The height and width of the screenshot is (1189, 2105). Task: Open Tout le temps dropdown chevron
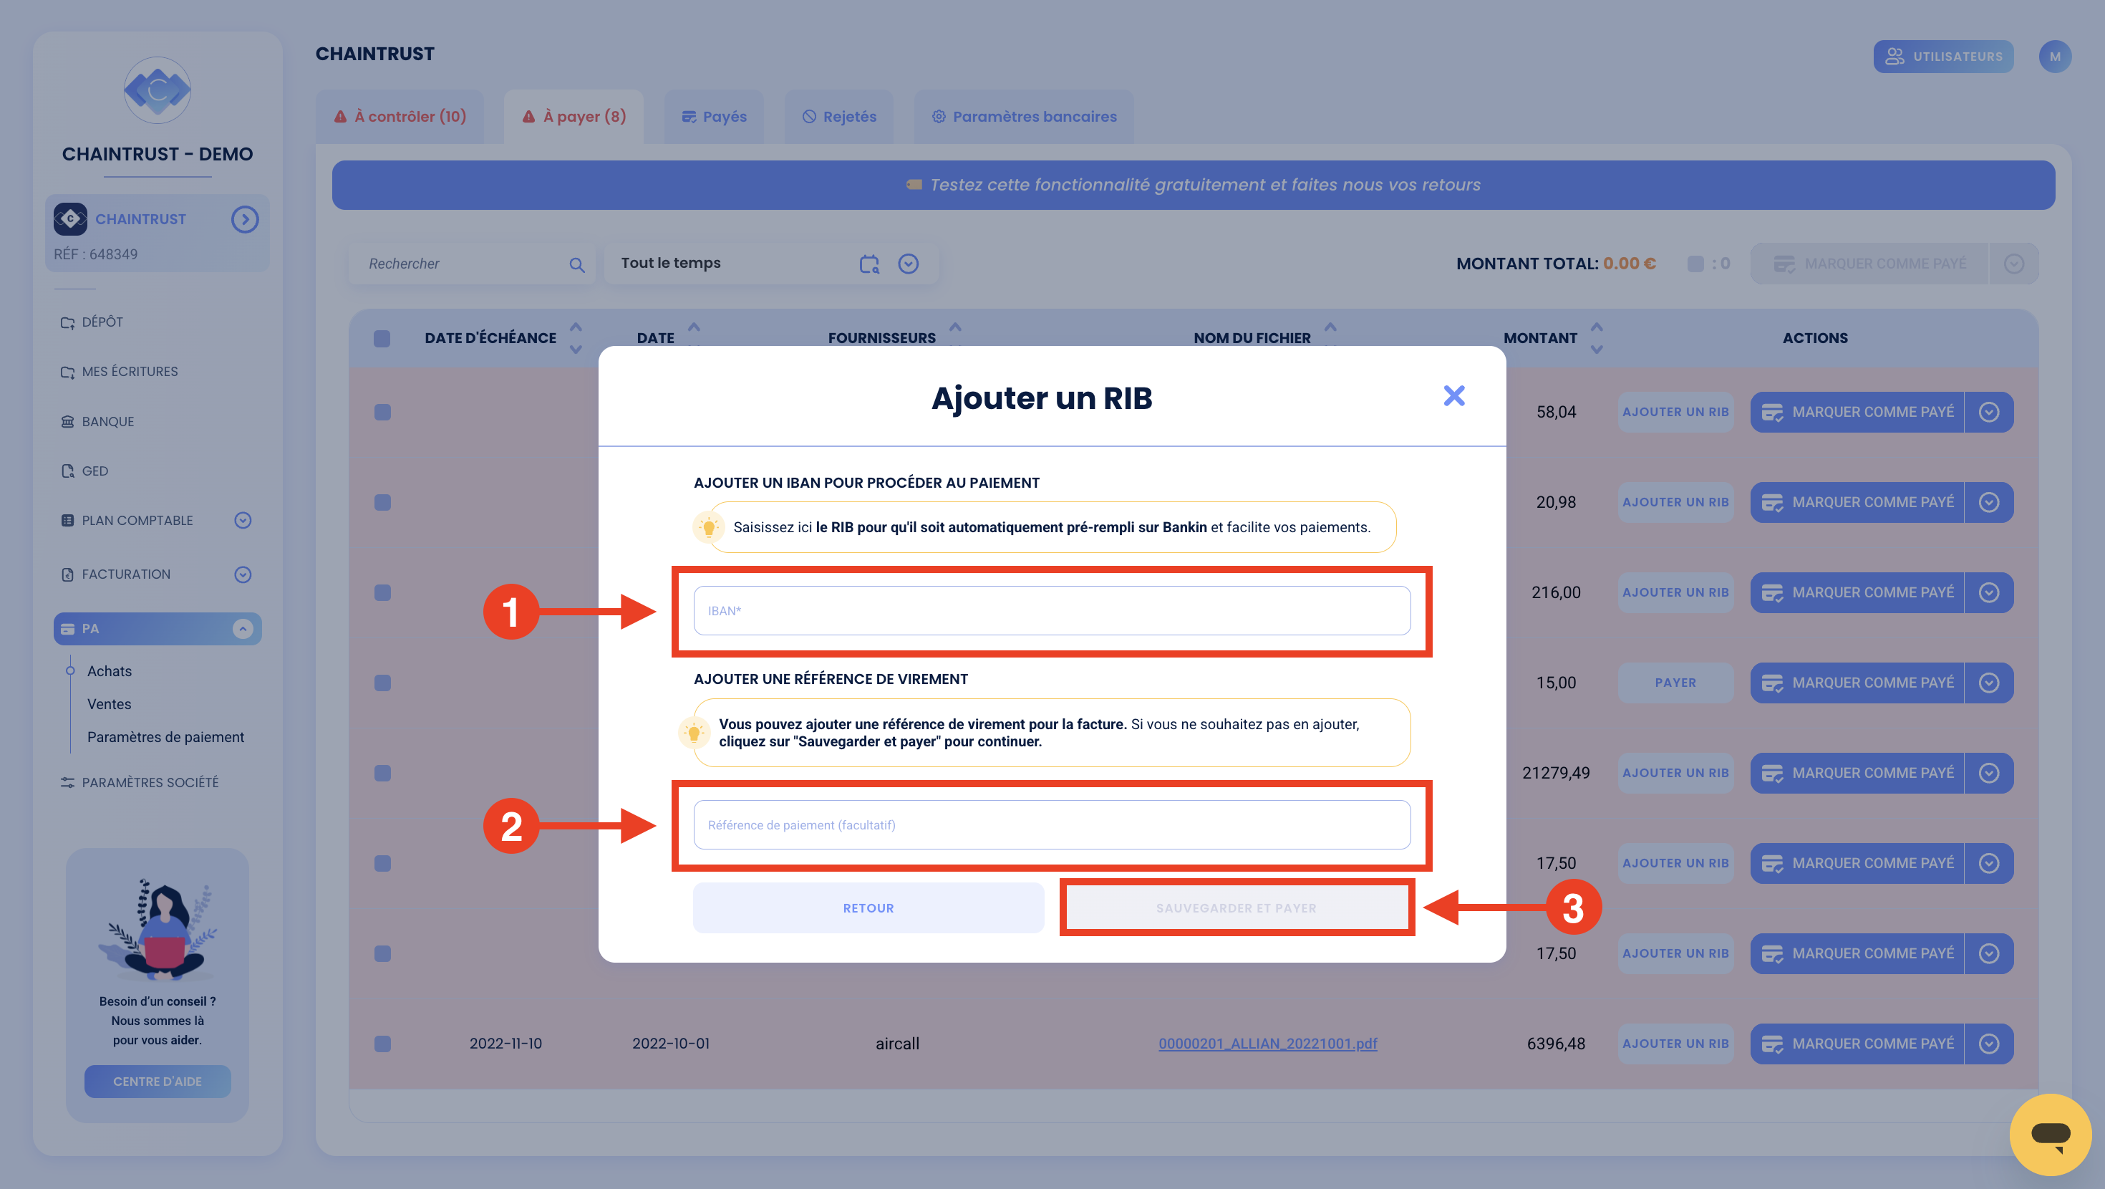click(909, 264)
